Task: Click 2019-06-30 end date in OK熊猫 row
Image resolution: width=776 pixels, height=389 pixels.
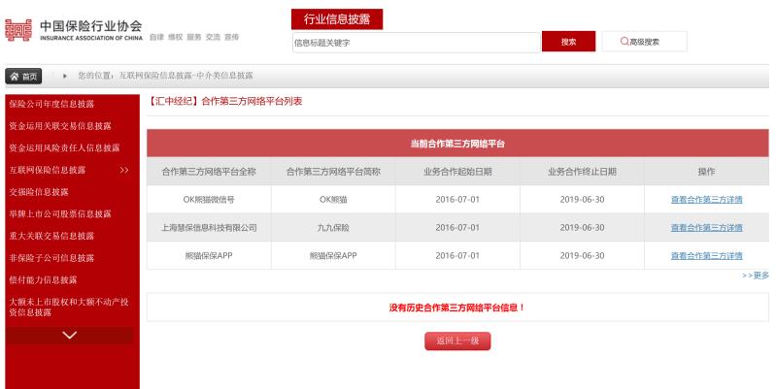Action: point(582,200)
